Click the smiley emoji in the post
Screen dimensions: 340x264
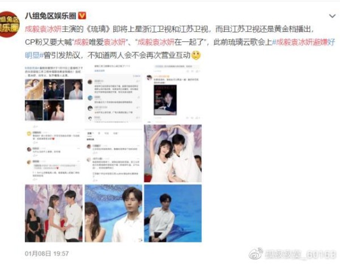196,55
